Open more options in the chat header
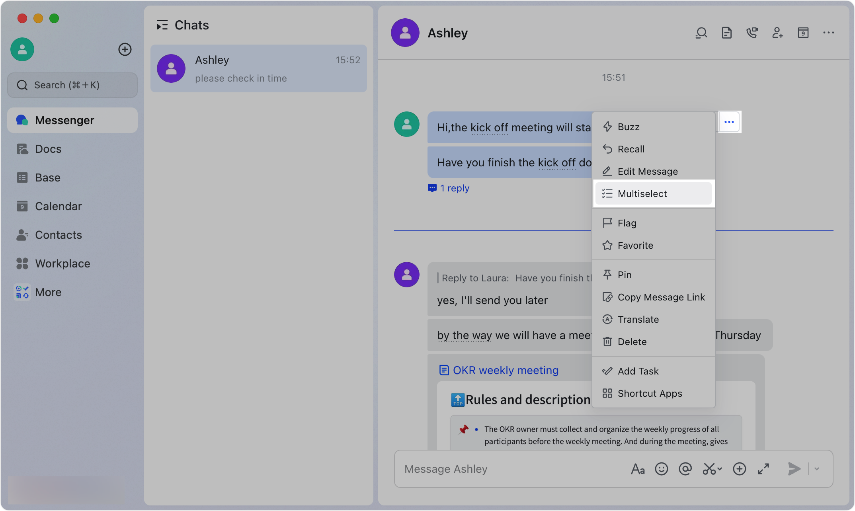855x511 pixels. [828, 33]
